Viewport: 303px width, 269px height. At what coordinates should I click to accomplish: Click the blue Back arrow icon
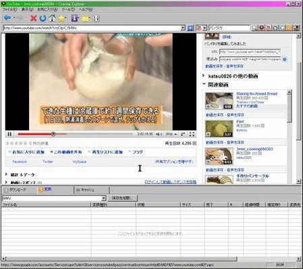pos(7,18)
